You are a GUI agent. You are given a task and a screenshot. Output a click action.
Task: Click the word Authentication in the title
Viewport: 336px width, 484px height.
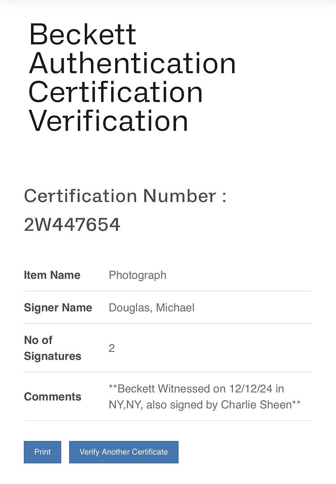[x=132, y=63]
